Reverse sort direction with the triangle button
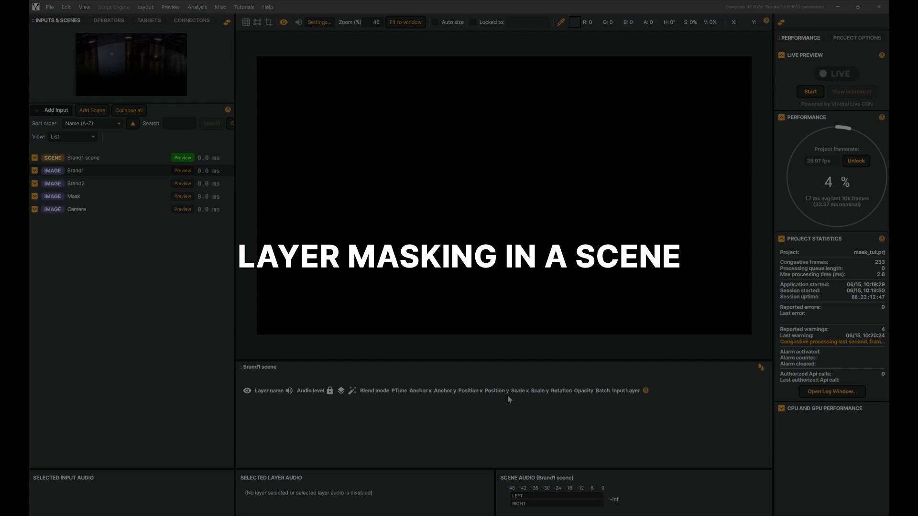 coord(133,124)
